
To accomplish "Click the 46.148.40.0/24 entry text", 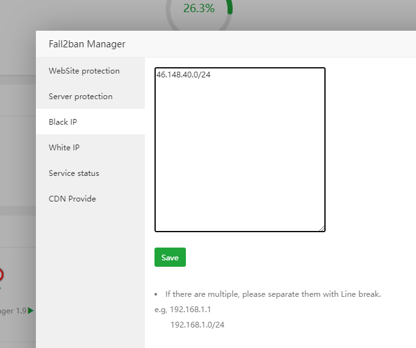I will coord(183,75).
